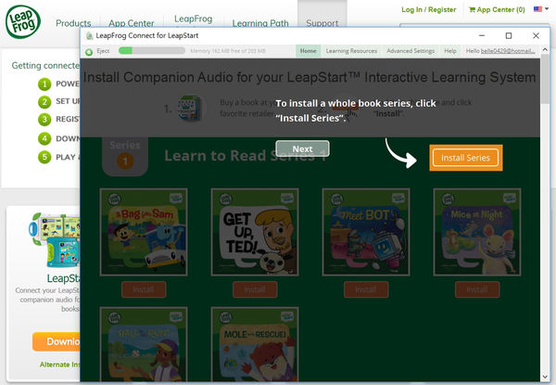Screen dimensions: 556x385
Task: Click the LeapFrog logo
Action: point(22,25)
